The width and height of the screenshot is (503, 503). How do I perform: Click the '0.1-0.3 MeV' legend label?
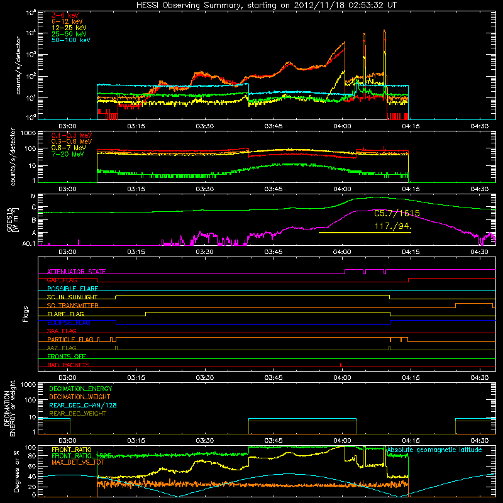click(x=72, y=135)
